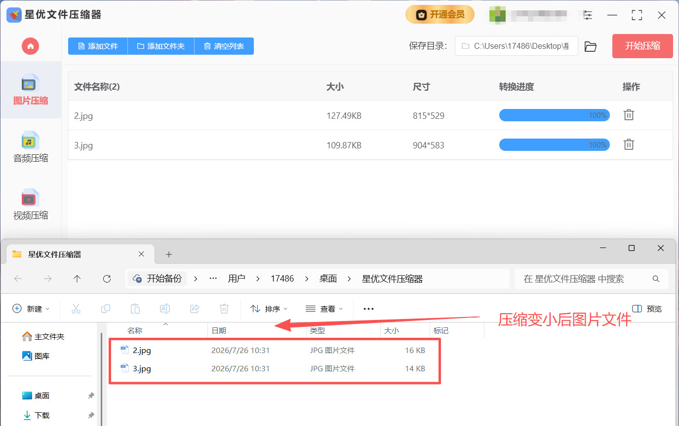This screenshot has height=426, width=679.
Task: Open the compressor settings sliders icon
Action: [x=588, y=15]
